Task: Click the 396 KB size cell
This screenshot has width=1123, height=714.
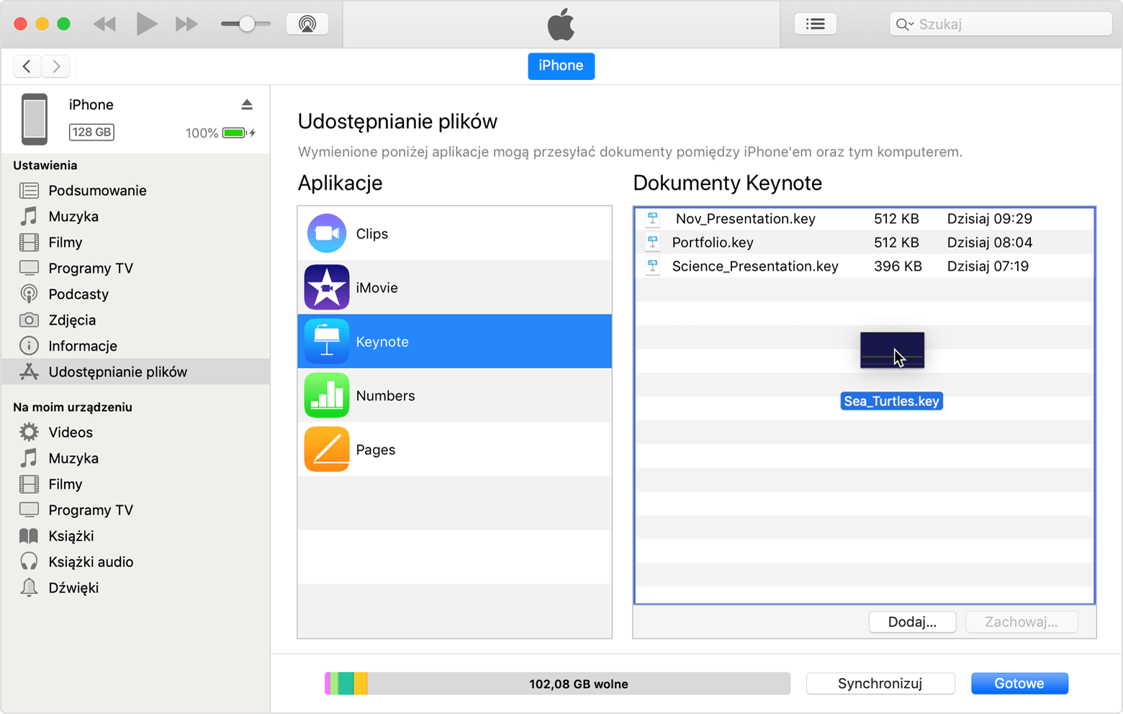Action: [x=898, y=266]
